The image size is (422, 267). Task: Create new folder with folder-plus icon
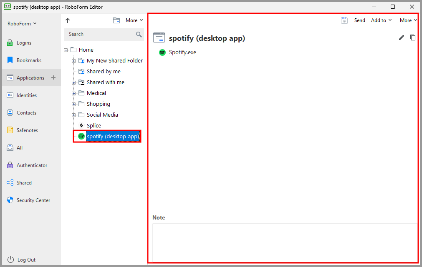click(x=116, y=20)
